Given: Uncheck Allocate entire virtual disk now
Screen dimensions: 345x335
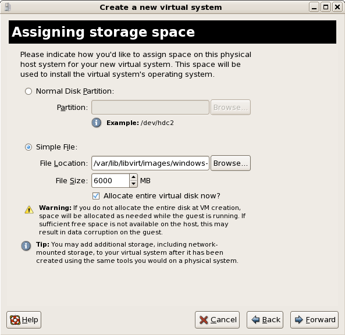Looking at the screenshot, I should click(96, 196).
